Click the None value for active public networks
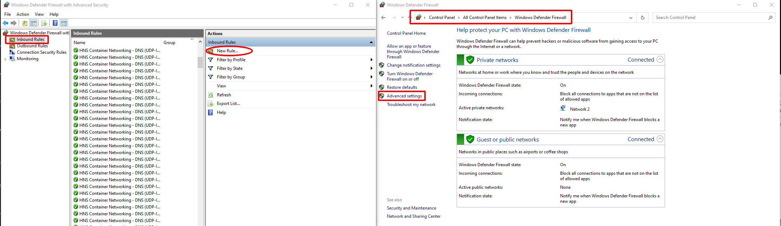 click(565, 187)
